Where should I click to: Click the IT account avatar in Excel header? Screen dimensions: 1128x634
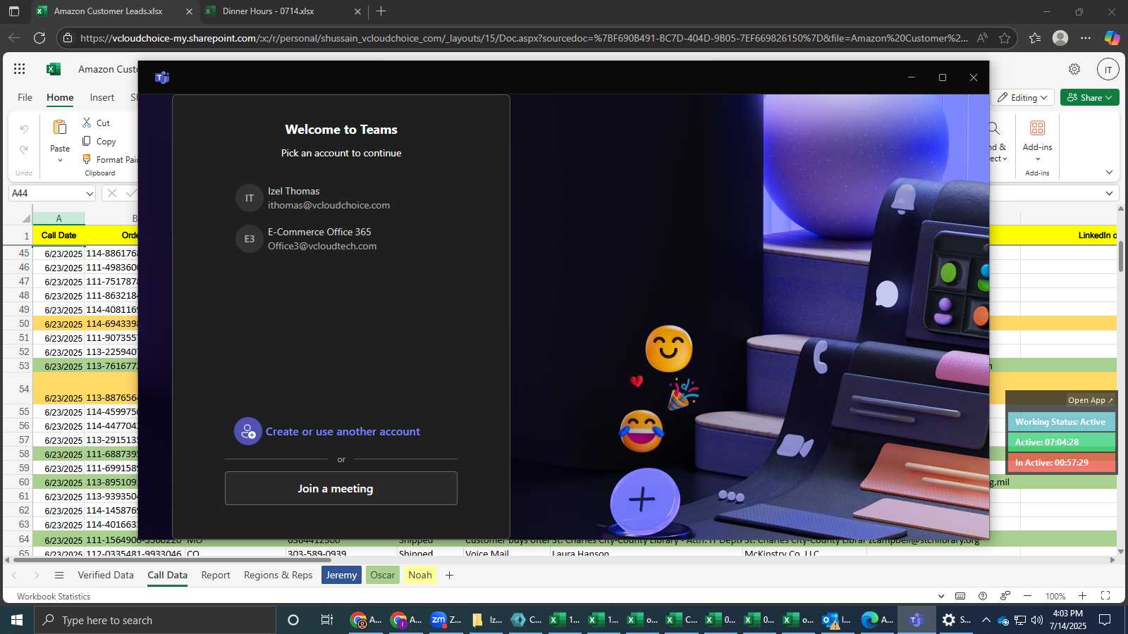tap(1108, 69)
